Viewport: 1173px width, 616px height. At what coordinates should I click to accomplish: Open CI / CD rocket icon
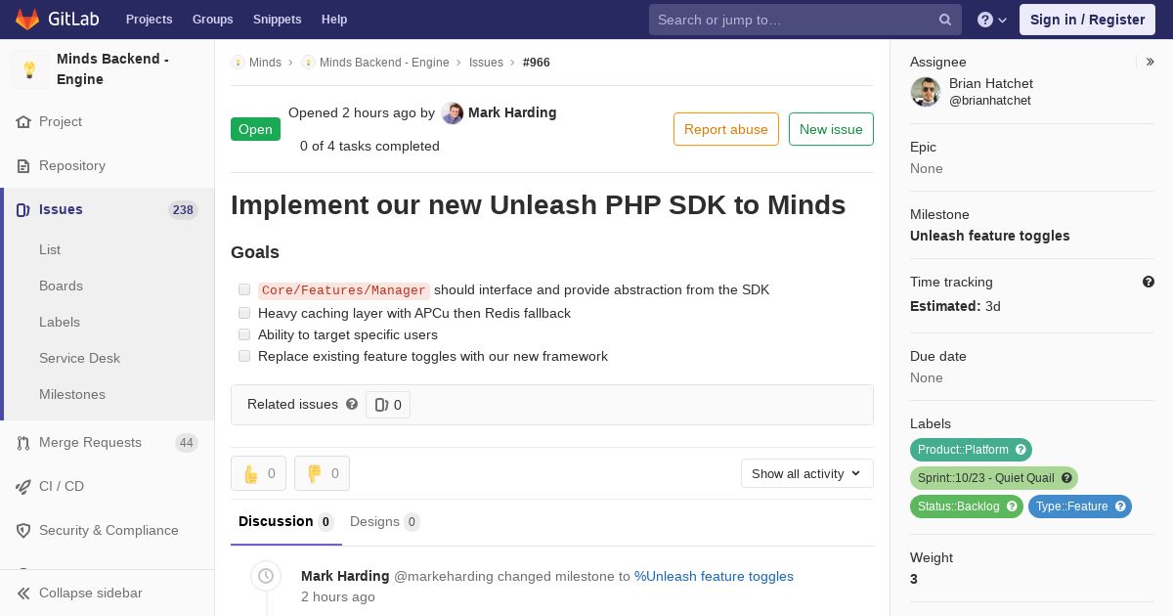click(23, 486)
